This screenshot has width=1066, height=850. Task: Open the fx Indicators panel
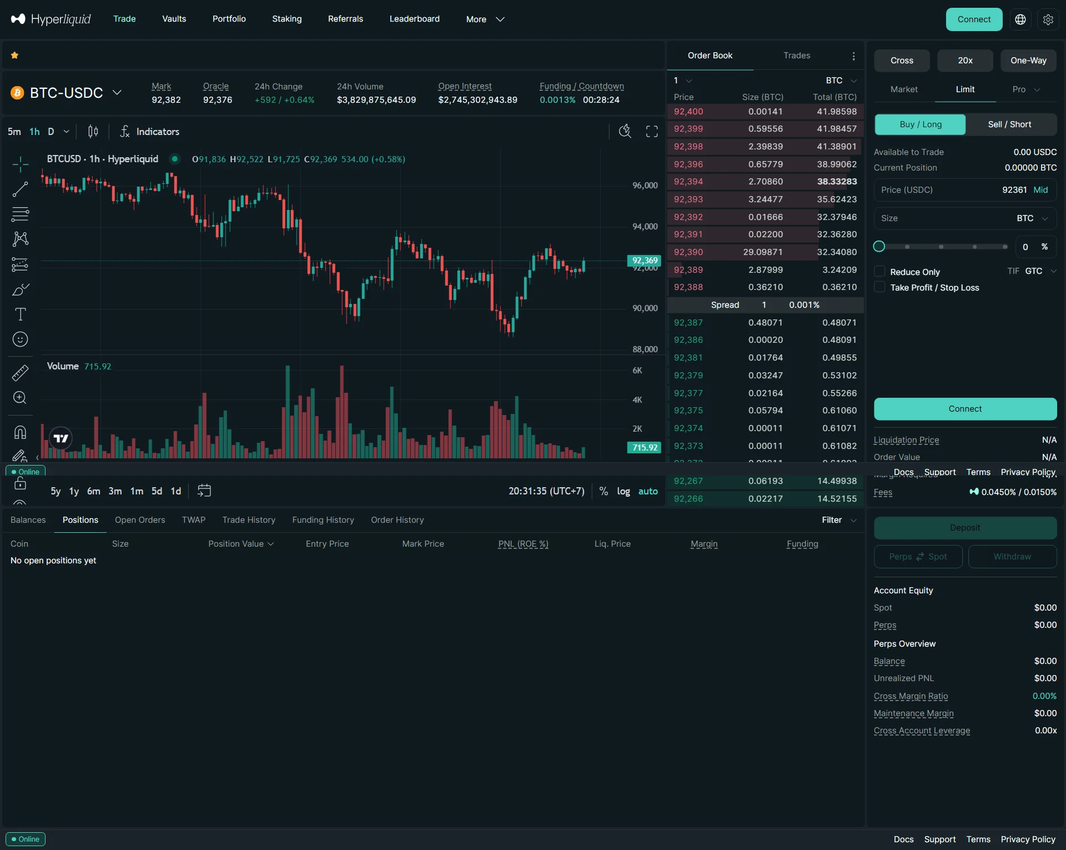150,132
